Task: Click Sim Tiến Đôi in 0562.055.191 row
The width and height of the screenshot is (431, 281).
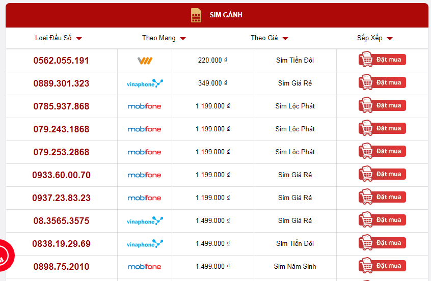Action: [295, 60]
